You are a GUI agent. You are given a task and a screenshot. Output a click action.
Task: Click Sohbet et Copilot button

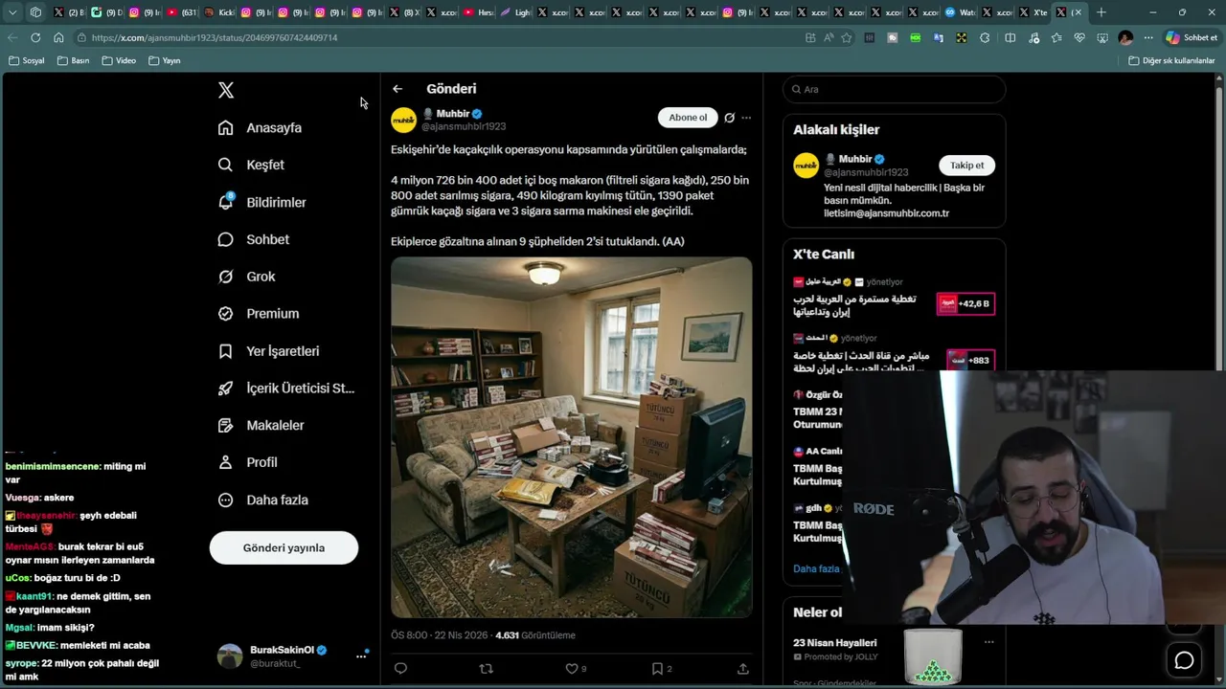(x=1191, y=37)
